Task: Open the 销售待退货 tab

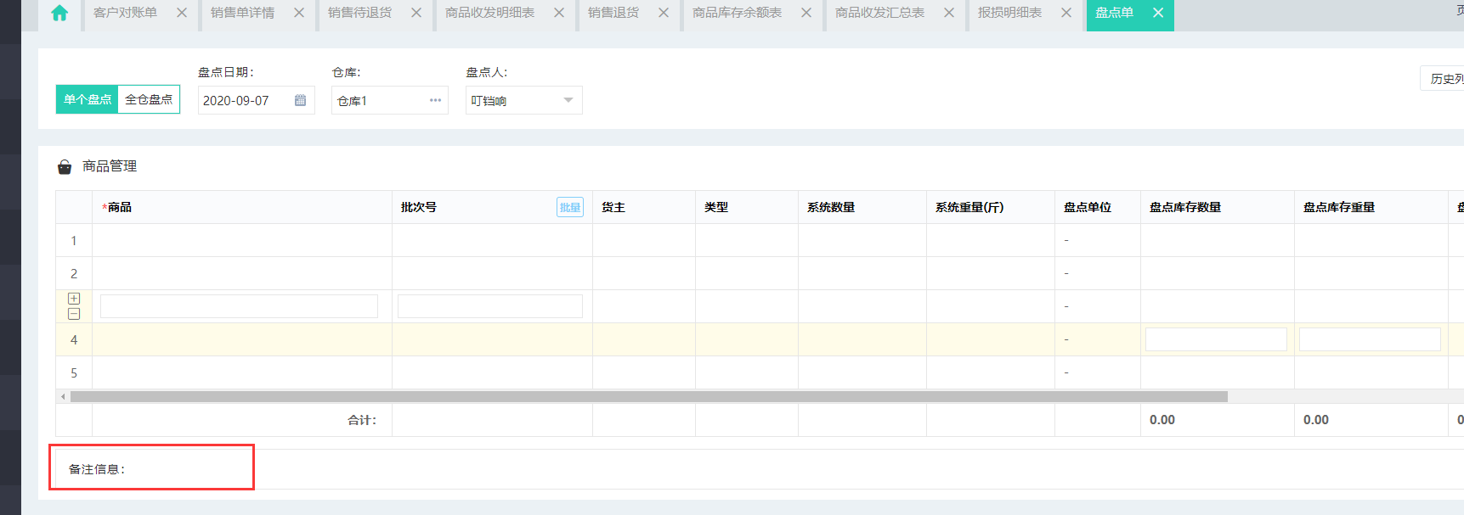Action: coord(359,13)
